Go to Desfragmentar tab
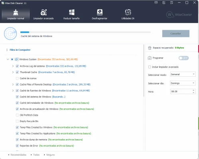This screenshot has width=199, height=159. pyautogui.click(x=99, y=14)
